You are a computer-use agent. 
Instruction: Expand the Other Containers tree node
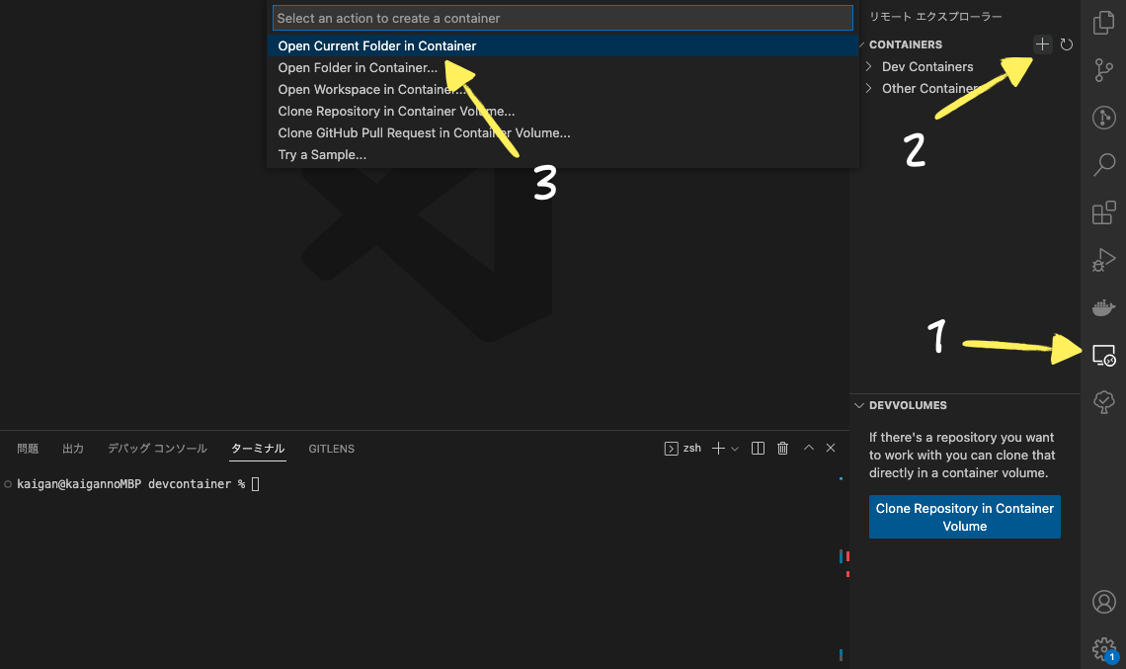coord(869,88)
